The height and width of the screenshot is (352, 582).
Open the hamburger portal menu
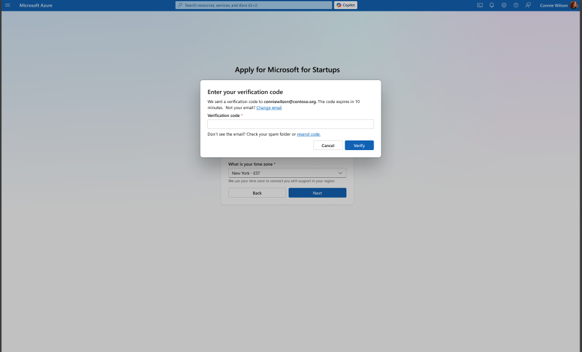pos(7,5)
